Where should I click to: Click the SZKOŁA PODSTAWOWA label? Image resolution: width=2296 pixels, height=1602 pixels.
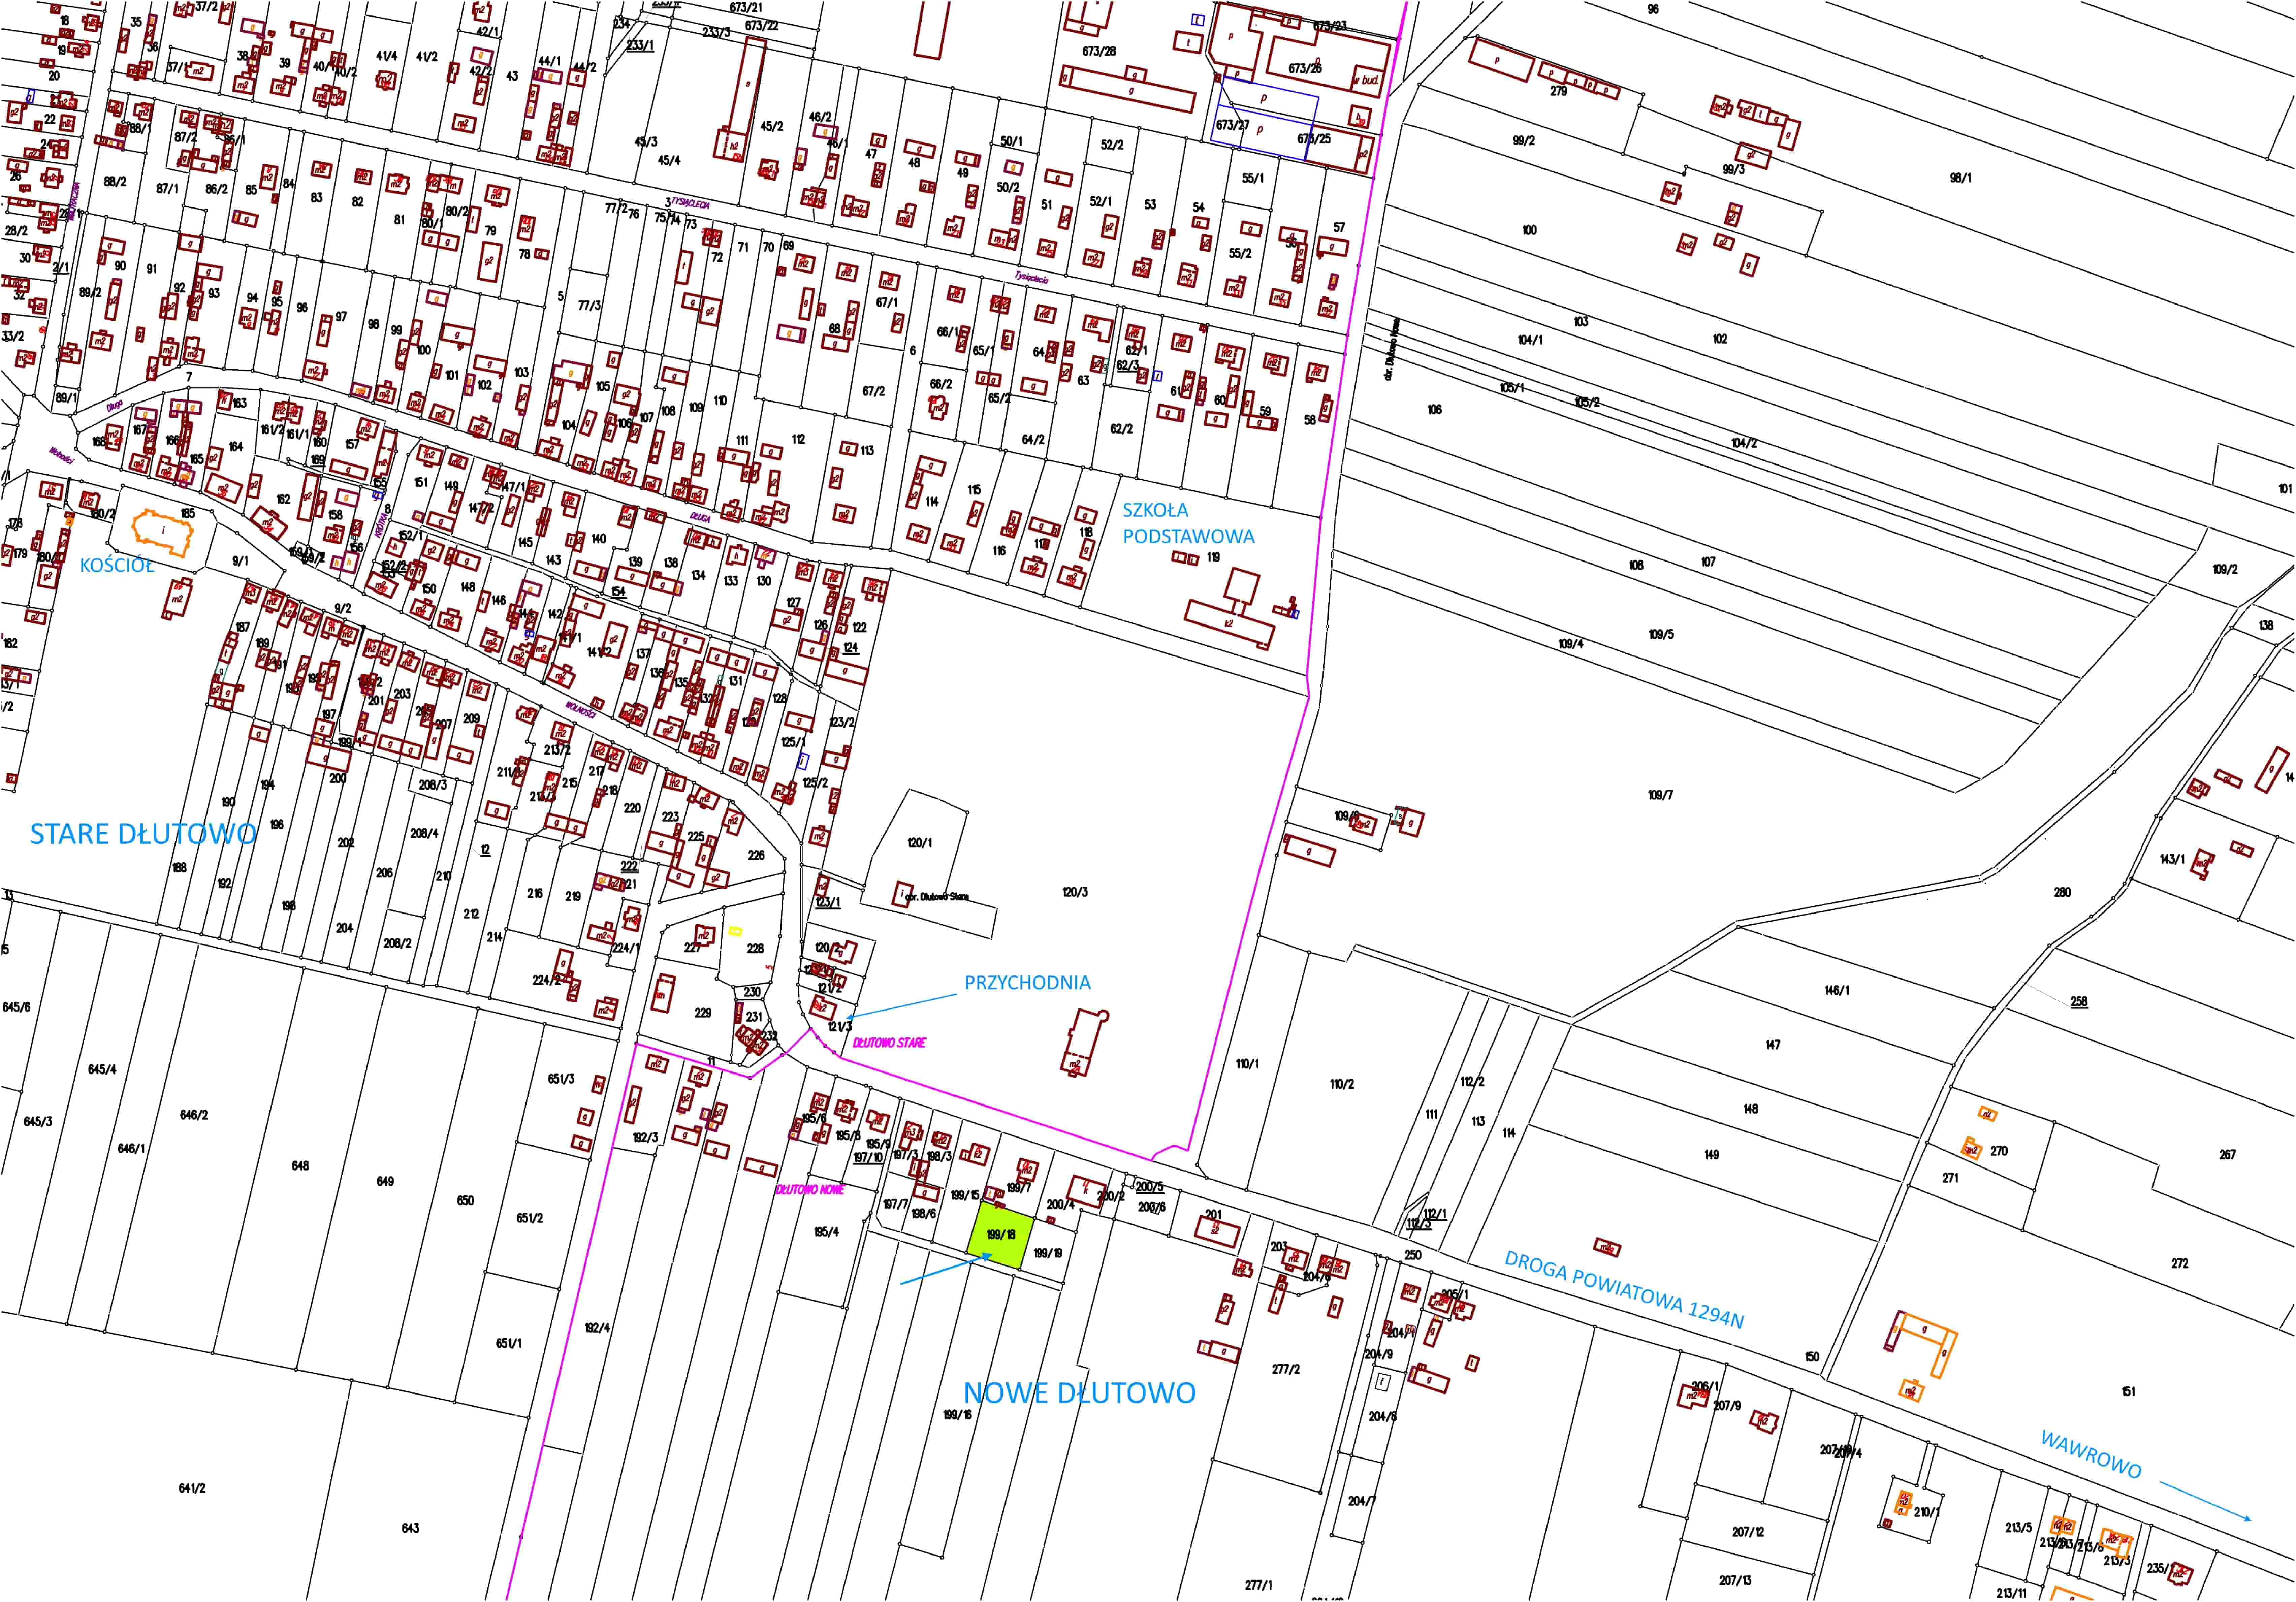(1188, 523)
